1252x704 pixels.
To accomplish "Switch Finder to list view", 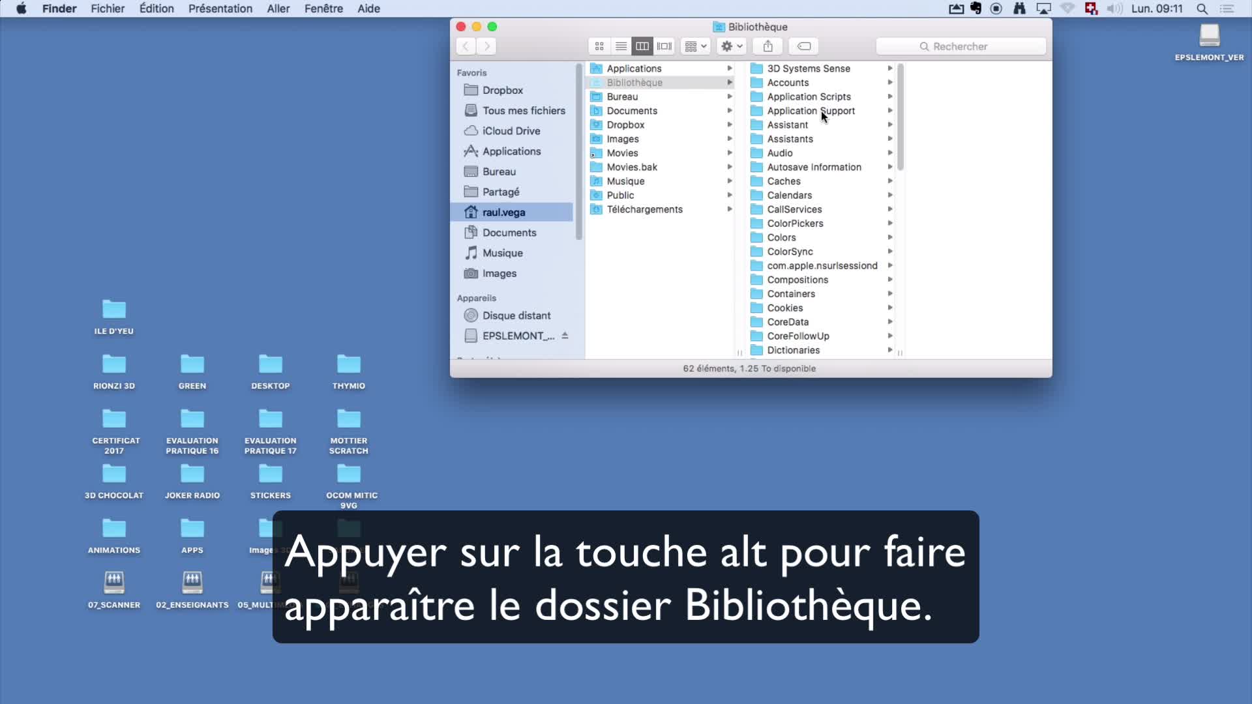I will [621, 46].
